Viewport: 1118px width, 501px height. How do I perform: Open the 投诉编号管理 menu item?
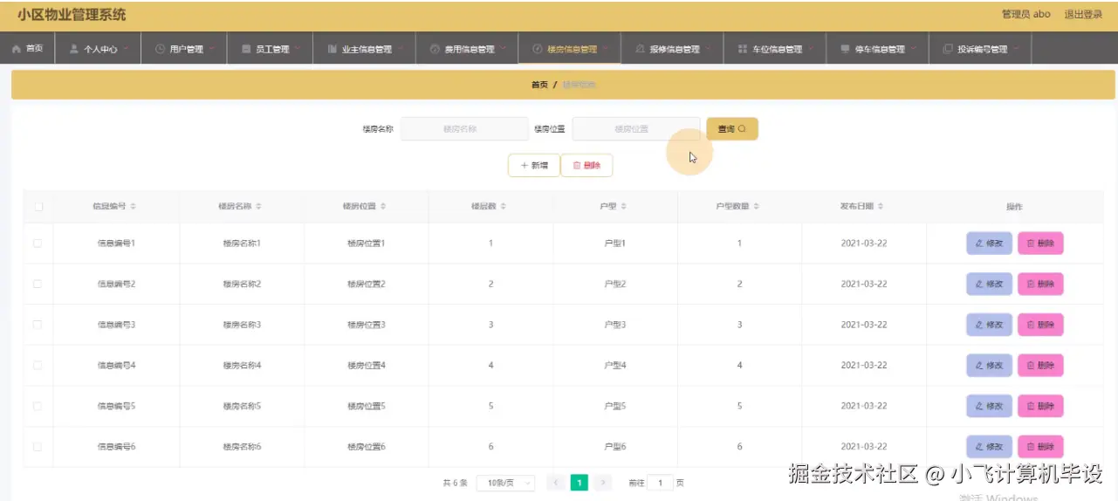[981, 49]
